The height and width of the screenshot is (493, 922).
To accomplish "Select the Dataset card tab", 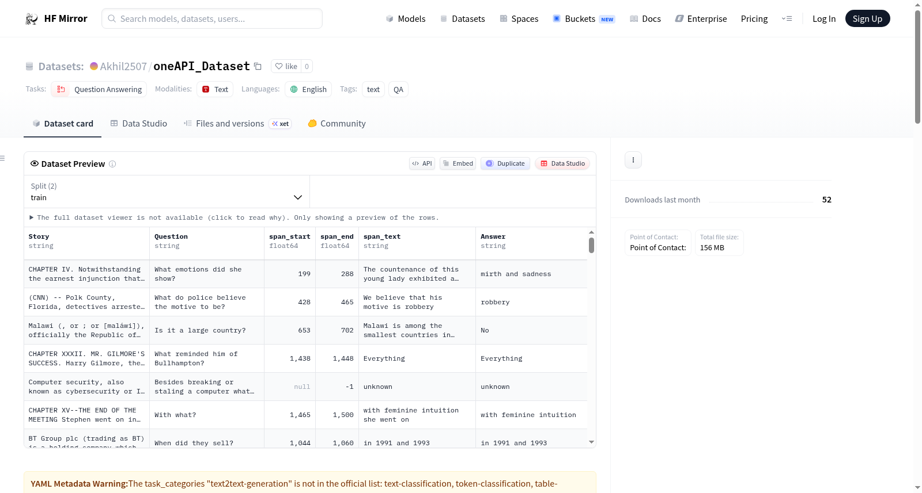I will coord(63,124).
